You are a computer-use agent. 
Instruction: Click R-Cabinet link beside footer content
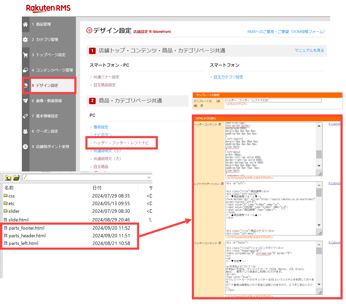[334, 243]
